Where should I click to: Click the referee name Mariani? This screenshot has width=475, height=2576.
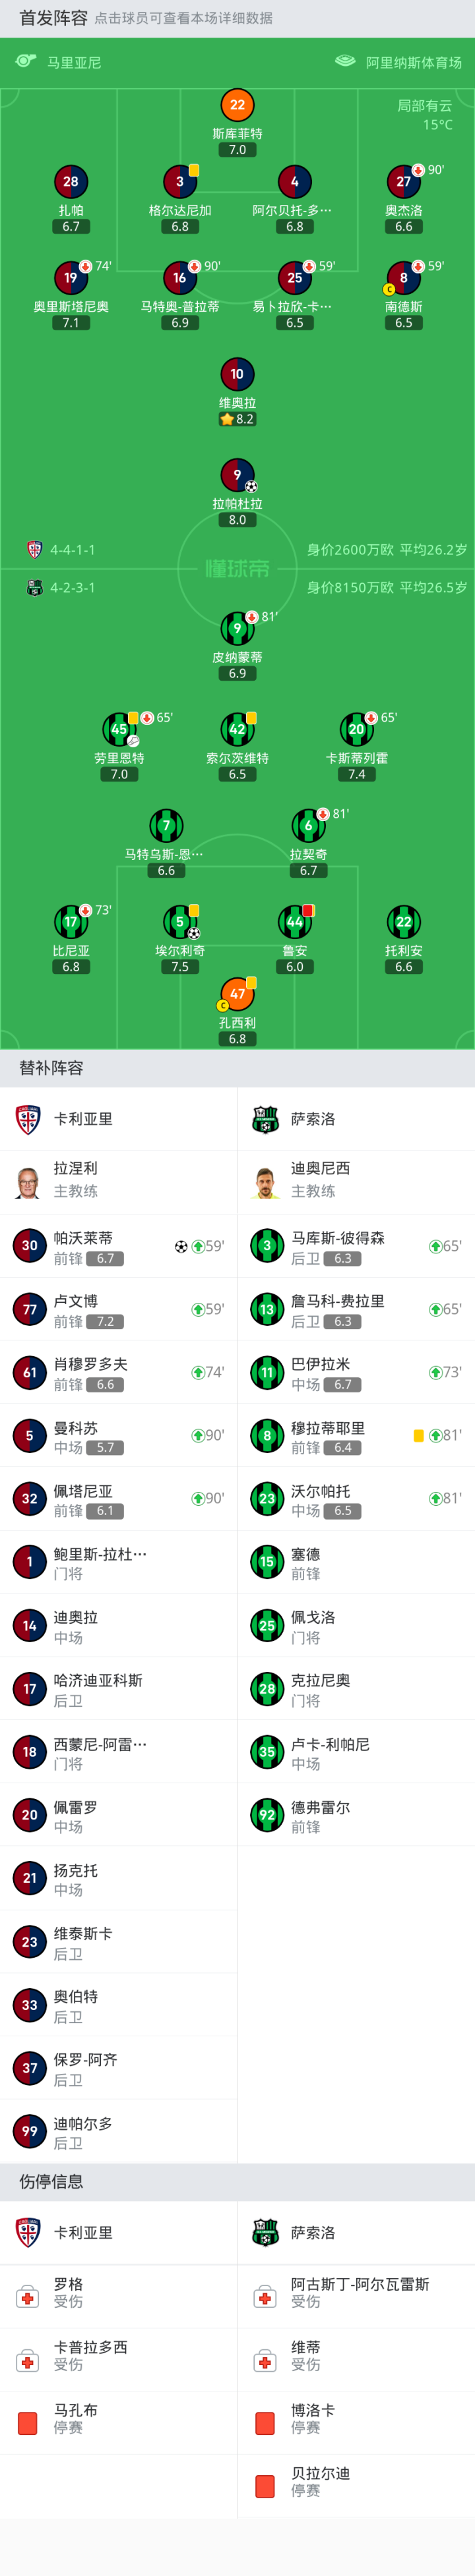tap(74, 62)
